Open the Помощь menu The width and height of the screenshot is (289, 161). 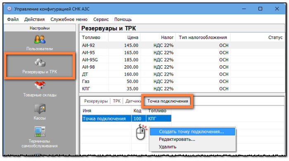123,19
